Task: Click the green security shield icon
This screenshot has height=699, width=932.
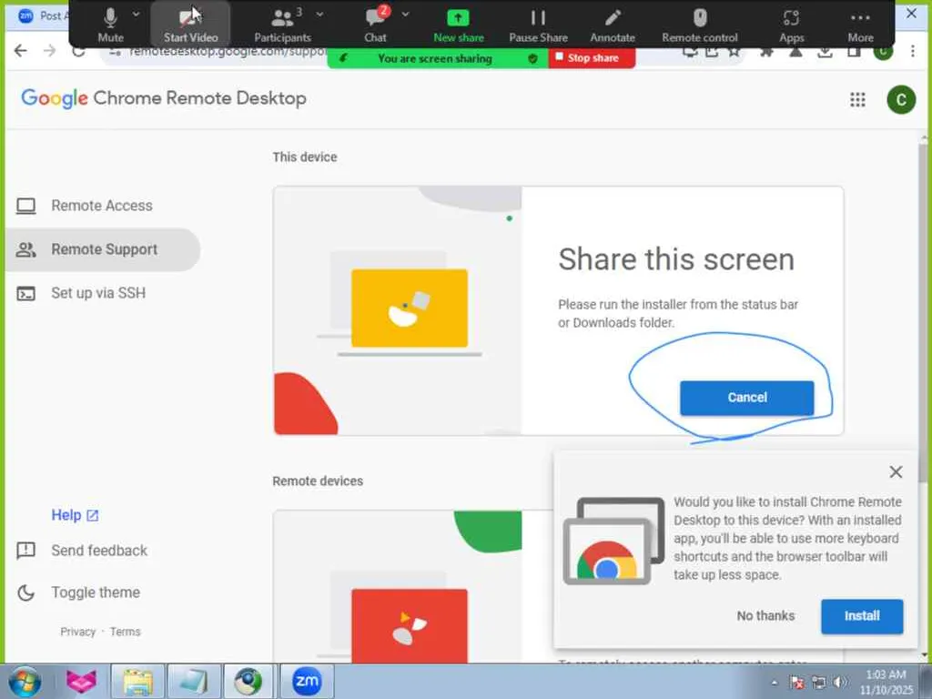Action: tap(532, 58)
